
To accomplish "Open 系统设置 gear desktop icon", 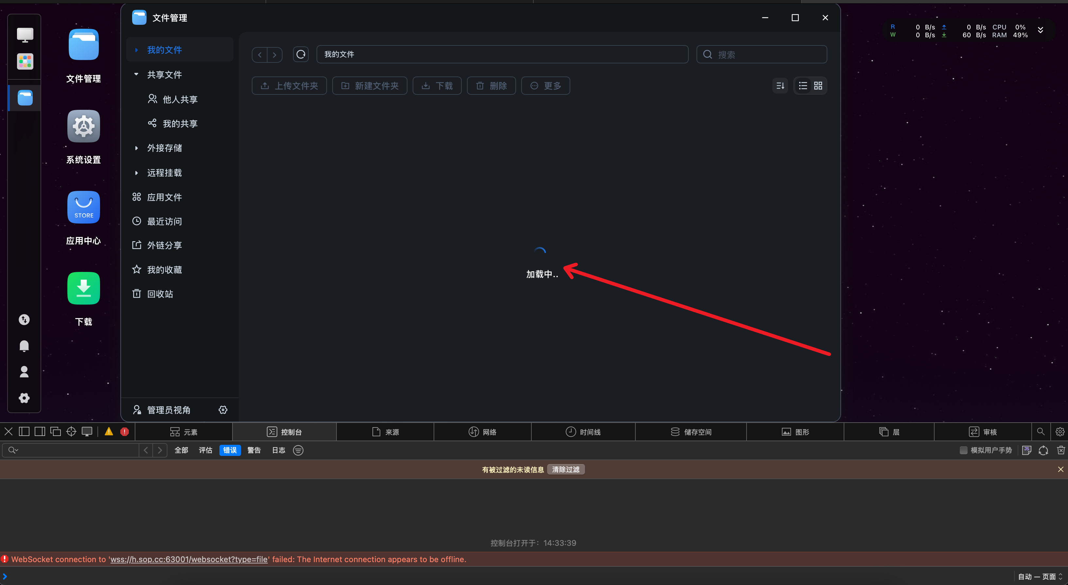I will pos(84,126).
